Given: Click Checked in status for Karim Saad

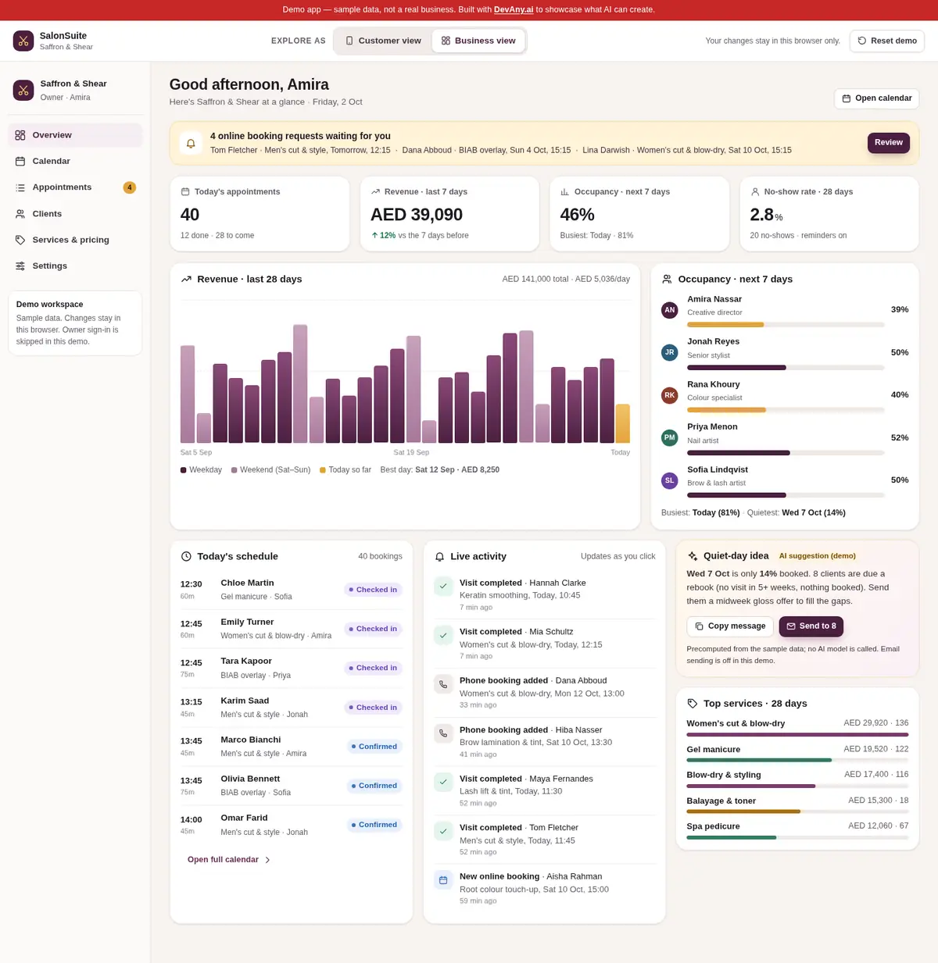Looking at the screenshot, I should 373,708.
